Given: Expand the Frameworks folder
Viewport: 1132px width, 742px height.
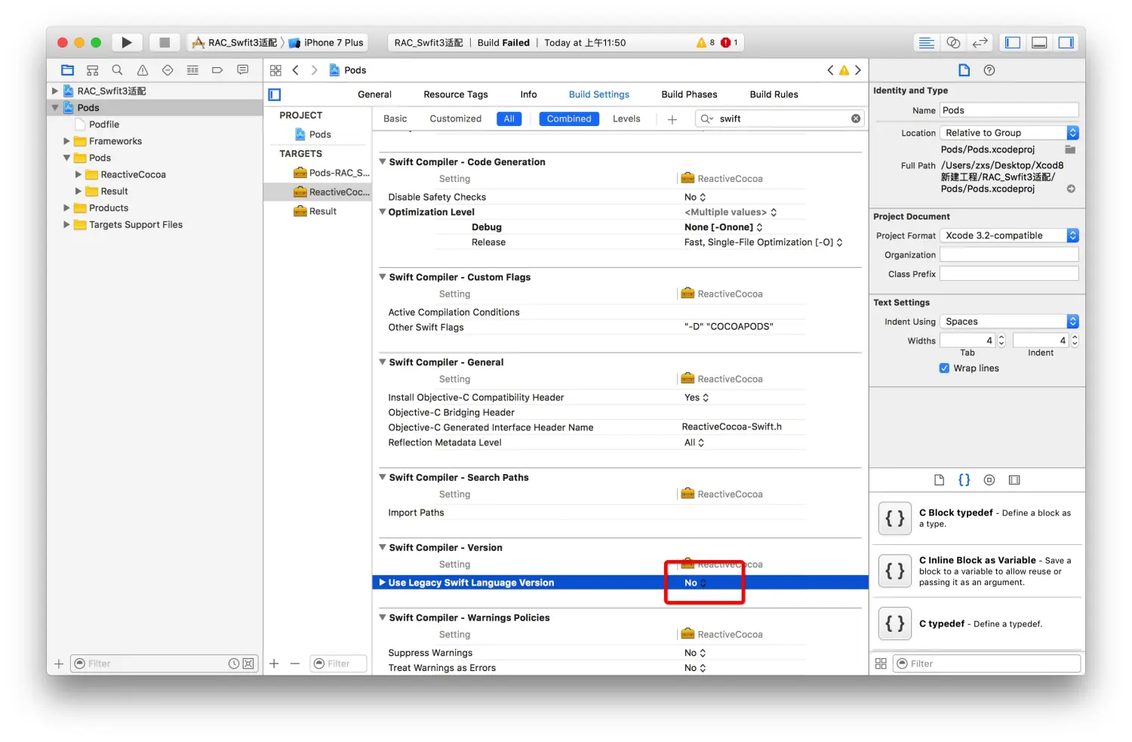Looking at the screenshot, I should tap(66, 141).
